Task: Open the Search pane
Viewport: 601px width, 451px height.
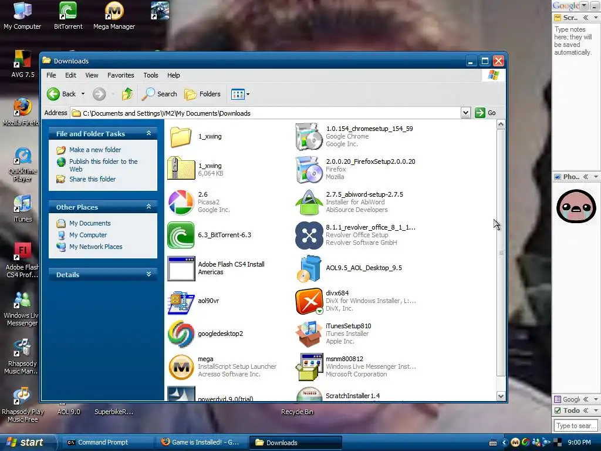Action: 160,94
